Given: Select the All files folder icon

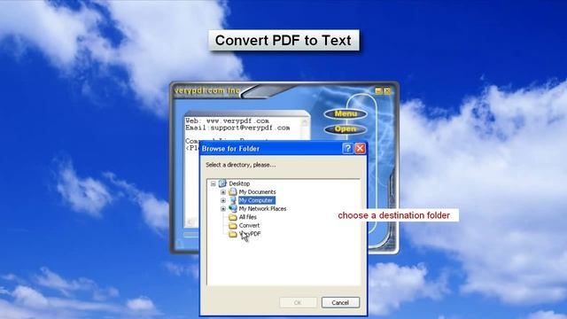Looking at the screenshot, I should (232, 217).
